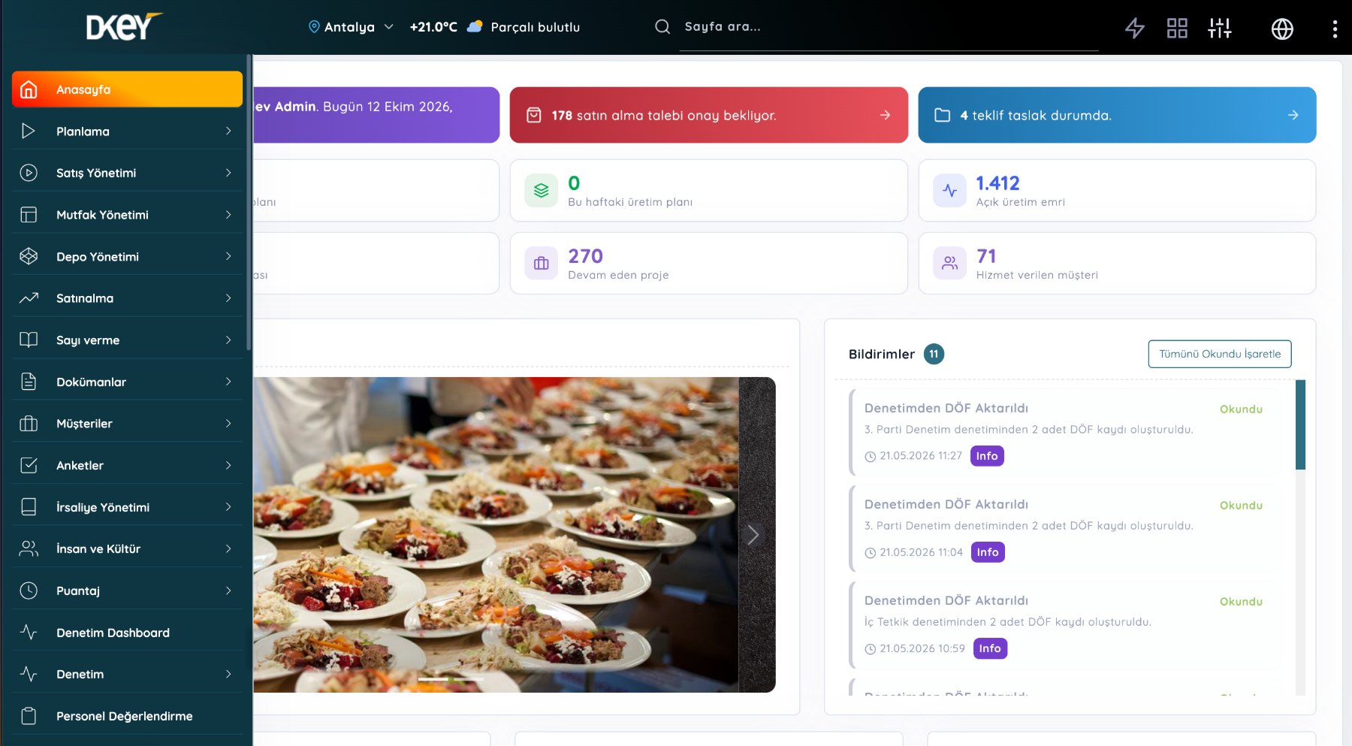Click the first carousel slide indicator
The width and height of the screenshot is (1352, 746).
click(433, 679)
